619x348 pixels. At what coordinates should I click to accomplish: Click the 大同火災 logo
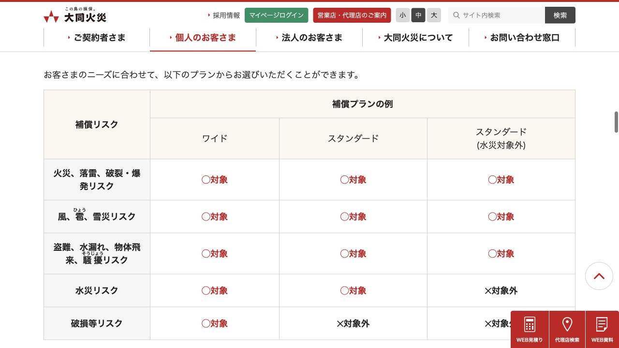pyautogui.click(x=75, y=15)
